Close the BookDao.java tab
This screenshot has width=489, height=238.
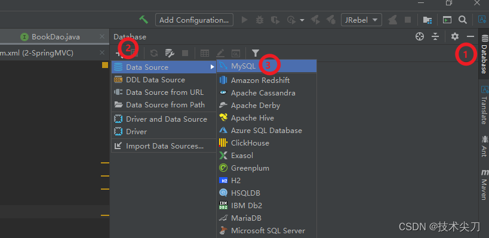(x=102, y=37)
